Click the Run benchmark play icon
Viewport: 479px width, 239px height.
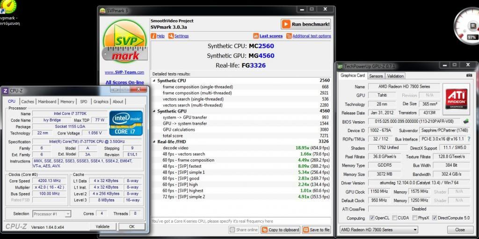pyautogui.click(x=286, y=24)
